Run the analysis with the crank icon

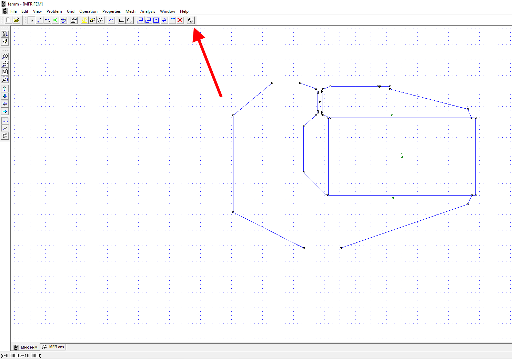click(x=92, y=20)
